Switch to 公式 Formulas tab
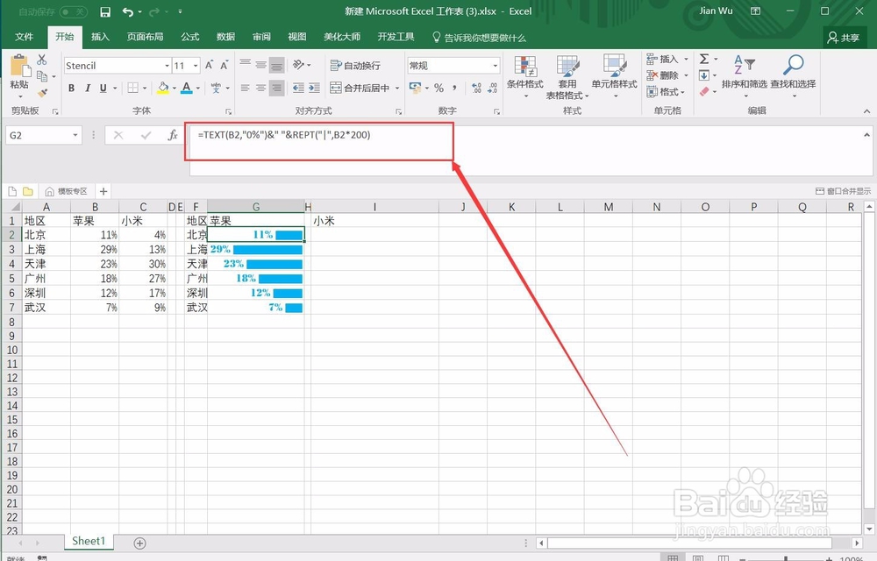Viewport: 877px width, 561px height. click(190, 37)
